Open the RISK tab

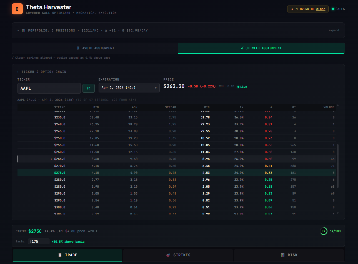289,255
